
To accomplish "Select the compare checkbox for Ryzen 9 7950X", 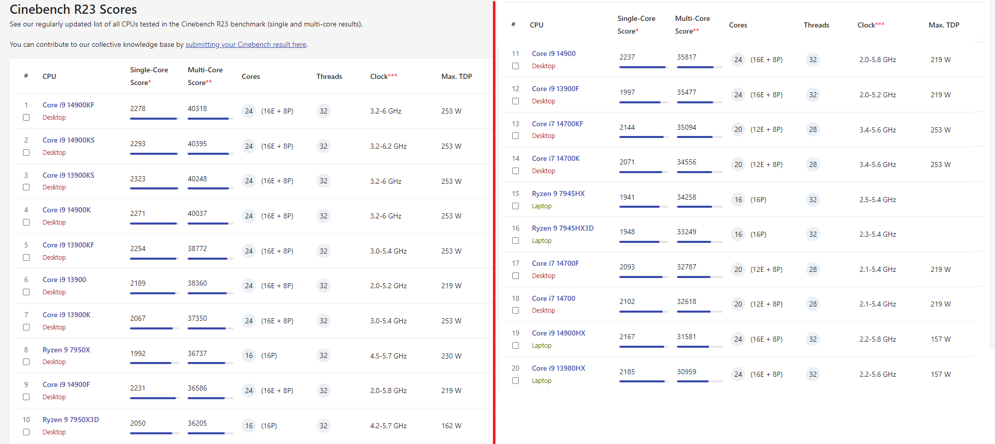I will (x=27, y=362).
